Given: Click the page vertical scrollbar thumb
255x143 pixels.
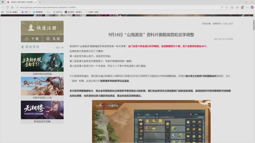Looking at the screenshot, I should [x=254, y=25].
